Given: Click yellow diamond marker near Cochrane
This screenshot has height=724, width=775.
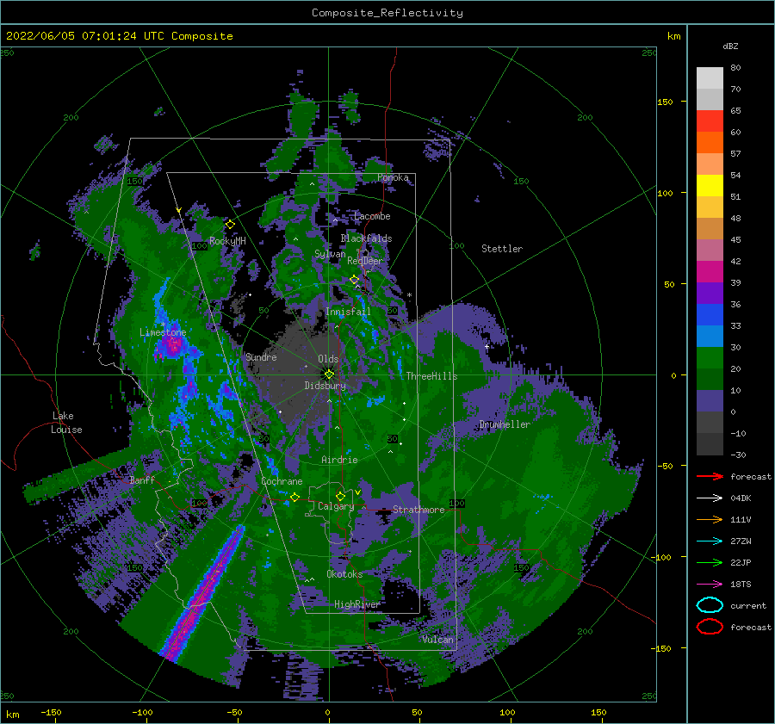Looking at the screenshot, I should coord(294,497).
